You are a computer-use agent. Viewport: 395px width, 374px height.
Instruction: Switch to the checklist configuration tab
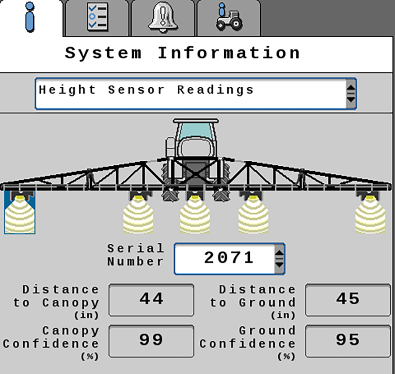(97, 17)
